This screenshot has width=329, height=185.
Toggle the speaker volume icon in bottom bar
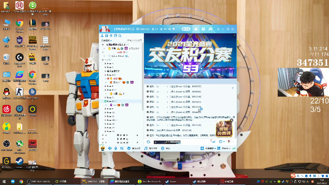[x=110, y=148]
